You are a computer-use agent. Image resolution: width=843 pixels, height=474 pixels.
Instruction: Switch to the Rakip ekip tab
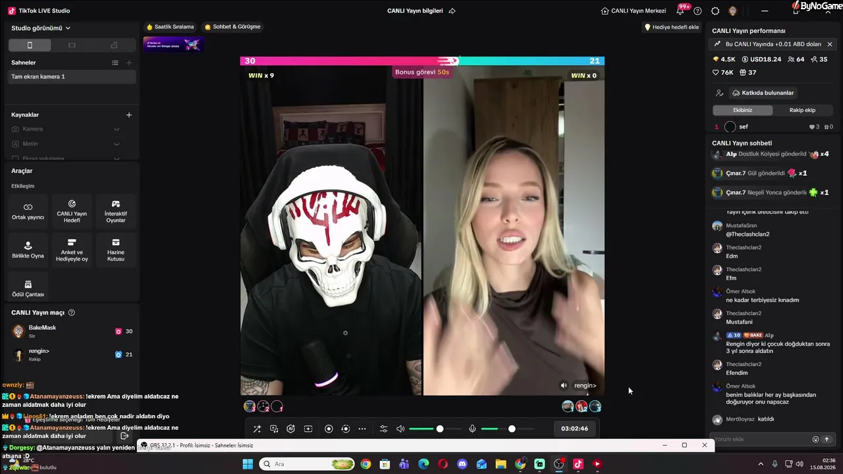click(x=802, y=111)
